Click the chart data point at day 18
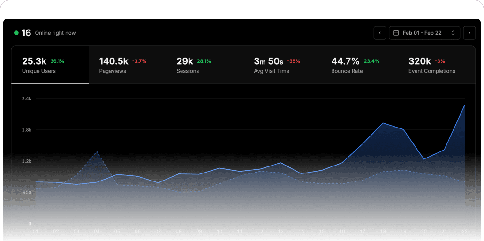The image size is (484, 241). click(383, 123)
